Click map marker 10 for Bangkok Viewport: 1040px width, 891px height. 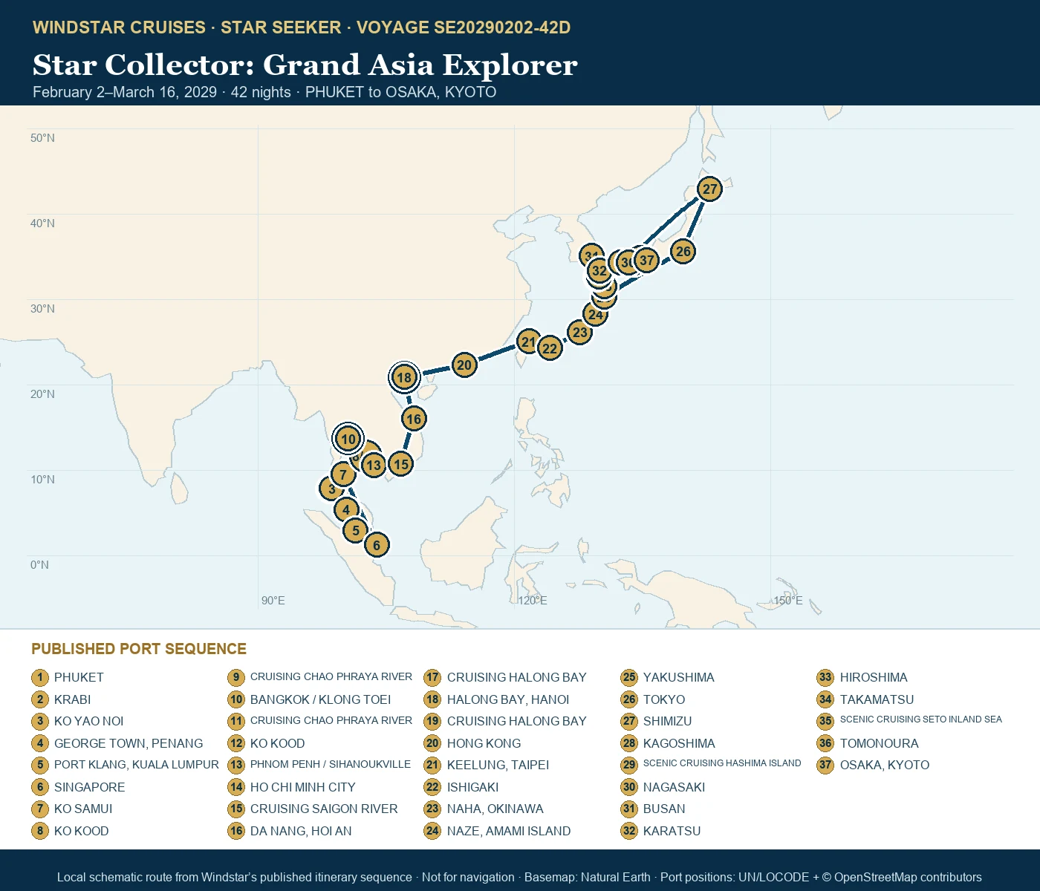pyautogui.click(x=348, y=439)
